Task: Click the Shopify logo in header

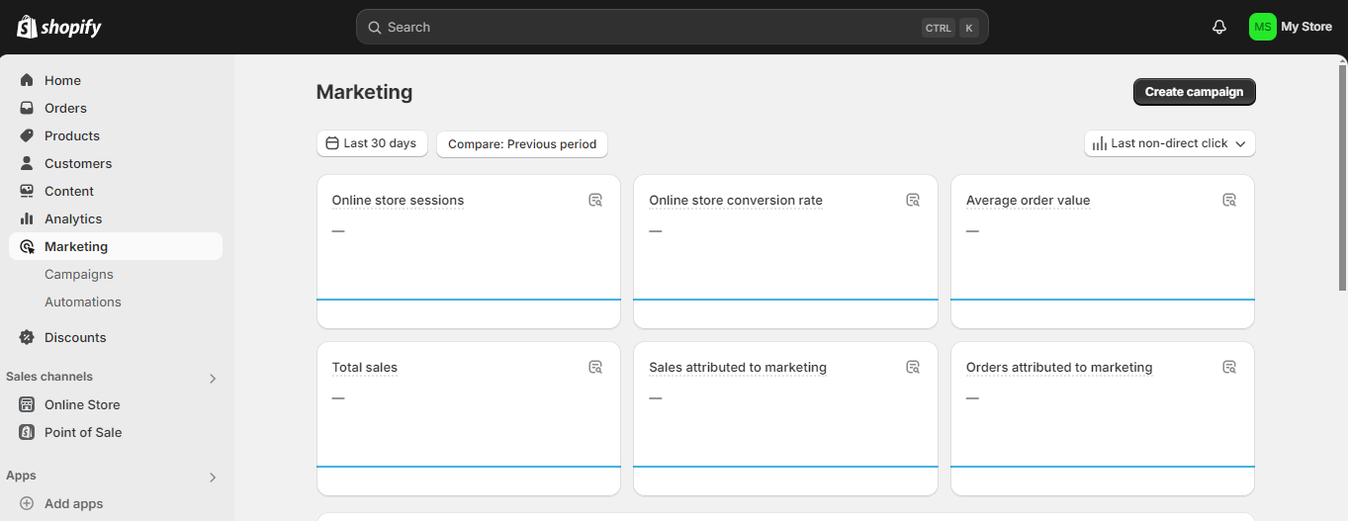Action: [x=59, y=27]
